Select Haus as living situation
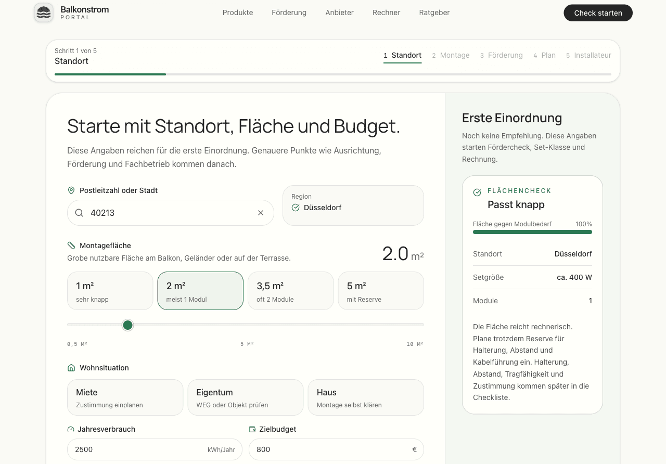This screenshot has width=666, height=464. (366, 397)
